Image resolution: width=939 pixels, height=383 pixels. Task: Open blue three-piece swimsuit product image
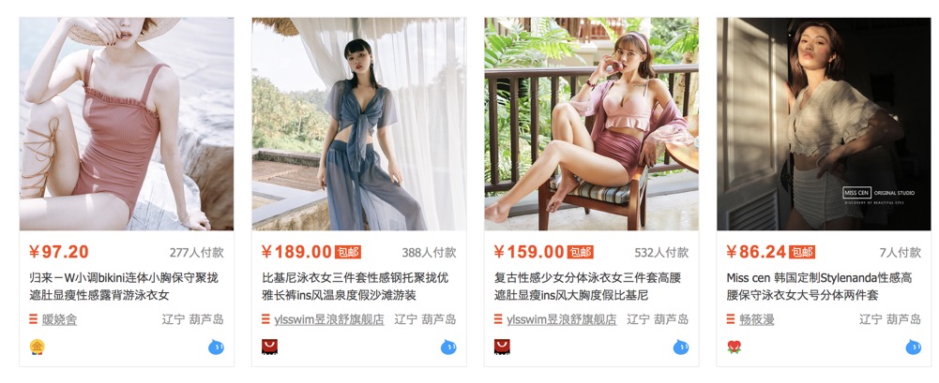click(x=358, y=124)
